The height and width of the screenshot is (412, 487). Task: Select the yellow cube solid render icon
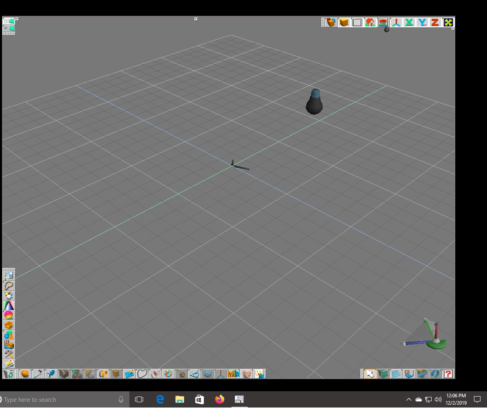344,22
